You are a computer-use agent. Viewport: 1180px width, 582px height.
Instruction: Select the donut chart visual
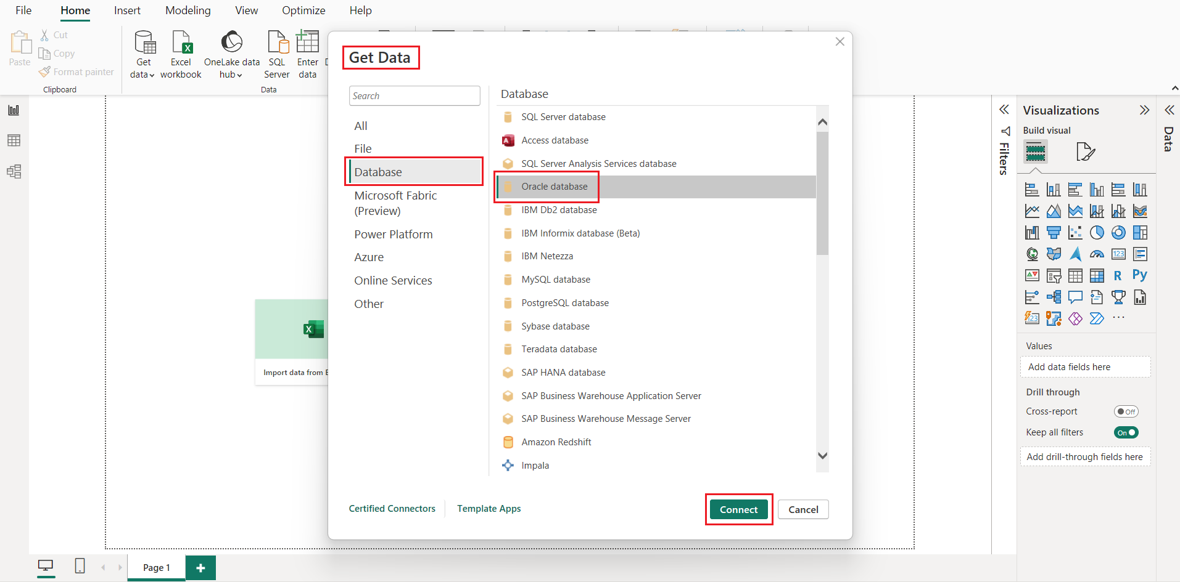[1118, 233]
